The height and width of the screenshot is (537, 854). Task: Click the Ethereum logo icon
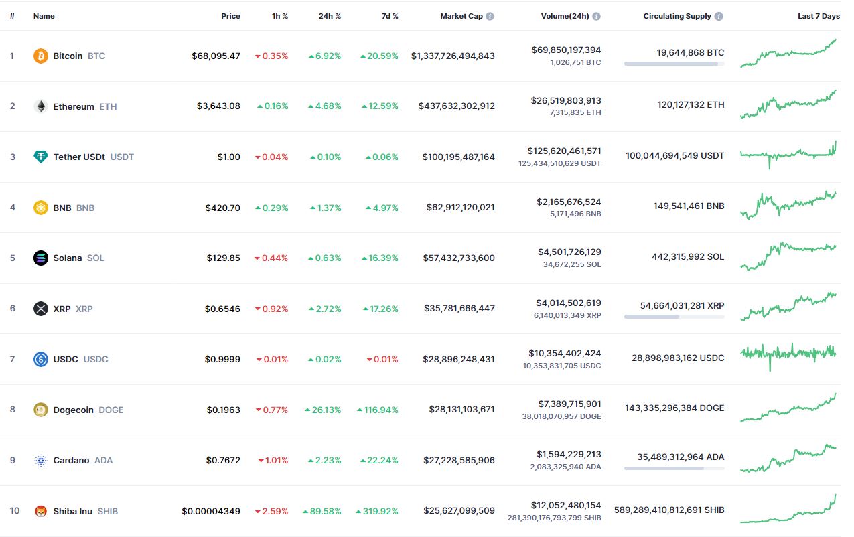pyautogui.click(x=41, y=106)
